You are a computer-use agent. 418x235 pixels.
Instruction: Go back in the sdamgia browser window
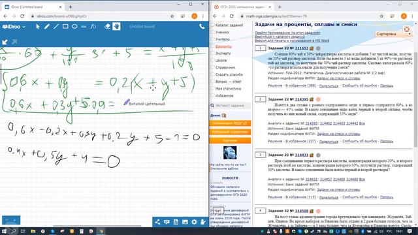[x=215, y=16]
